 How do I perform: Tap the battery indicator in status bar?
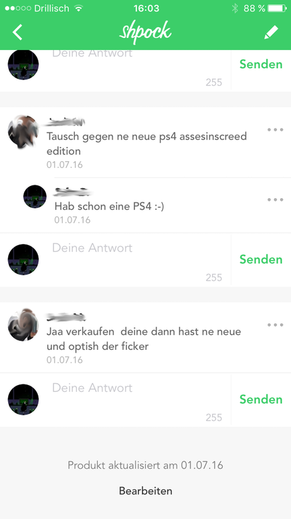click(x=277, y=8)
